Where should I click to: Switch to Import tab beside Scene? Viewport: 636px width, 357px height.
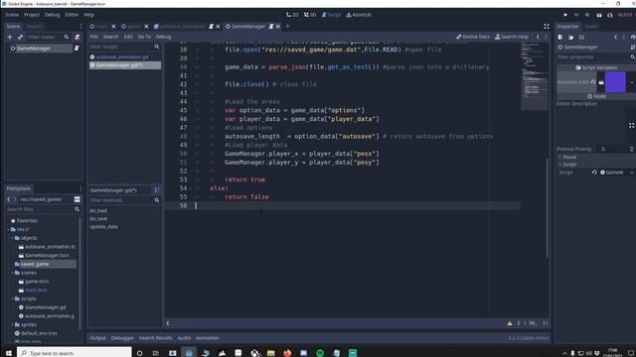35,27
